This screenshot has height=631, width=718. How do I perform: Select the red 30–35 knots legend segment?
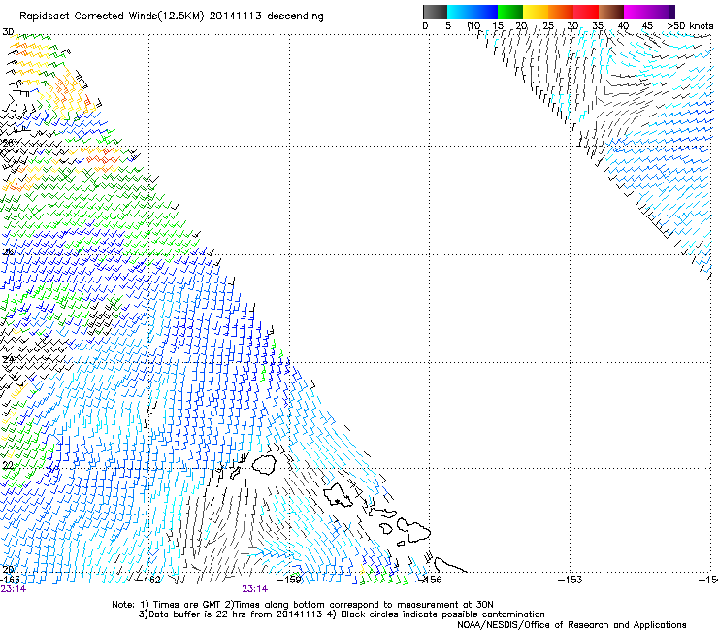[x=586, y=12]
